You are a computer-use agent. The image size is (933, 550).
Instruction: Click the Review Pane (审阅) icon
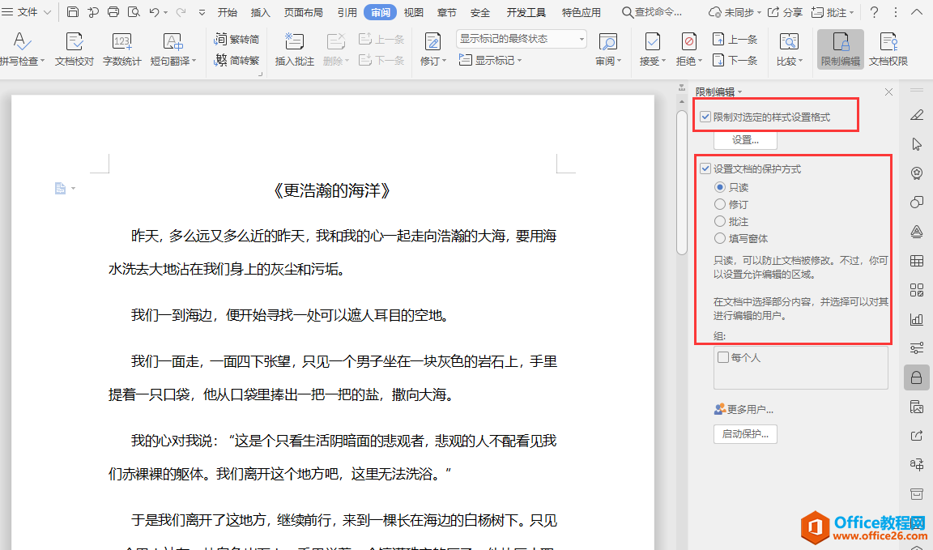[x=607, y=49]
